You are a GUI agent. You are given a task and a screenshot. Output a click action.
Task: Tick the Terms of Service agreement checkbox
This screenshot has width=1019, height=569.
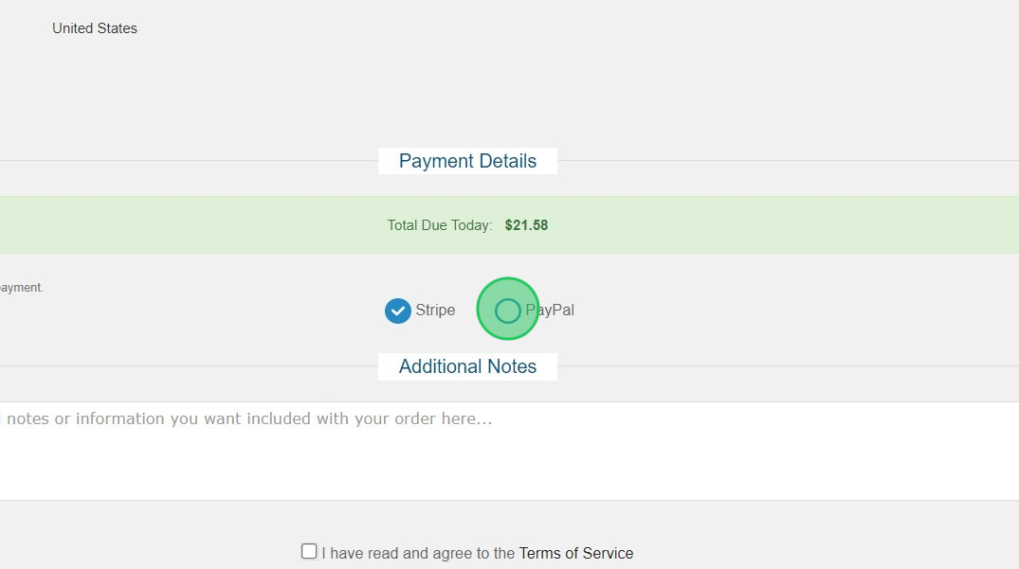(x=309, y=551)
